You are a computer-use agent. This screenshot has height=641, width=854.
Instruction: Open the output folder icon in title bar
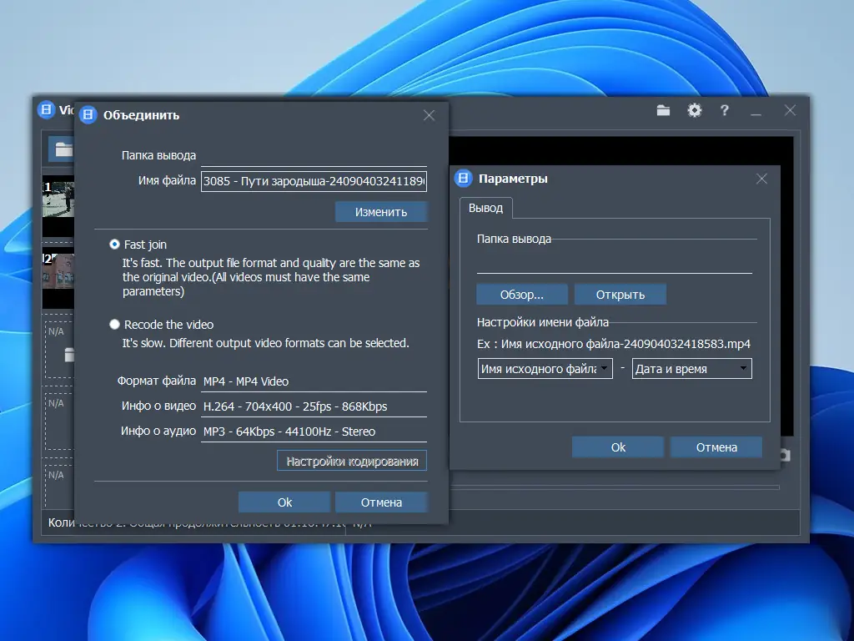click(663, 110)
